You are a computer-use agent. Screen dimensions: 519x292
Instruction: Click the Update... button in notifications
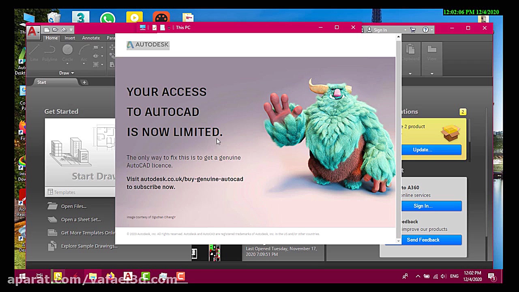click(x=431, y=150)
